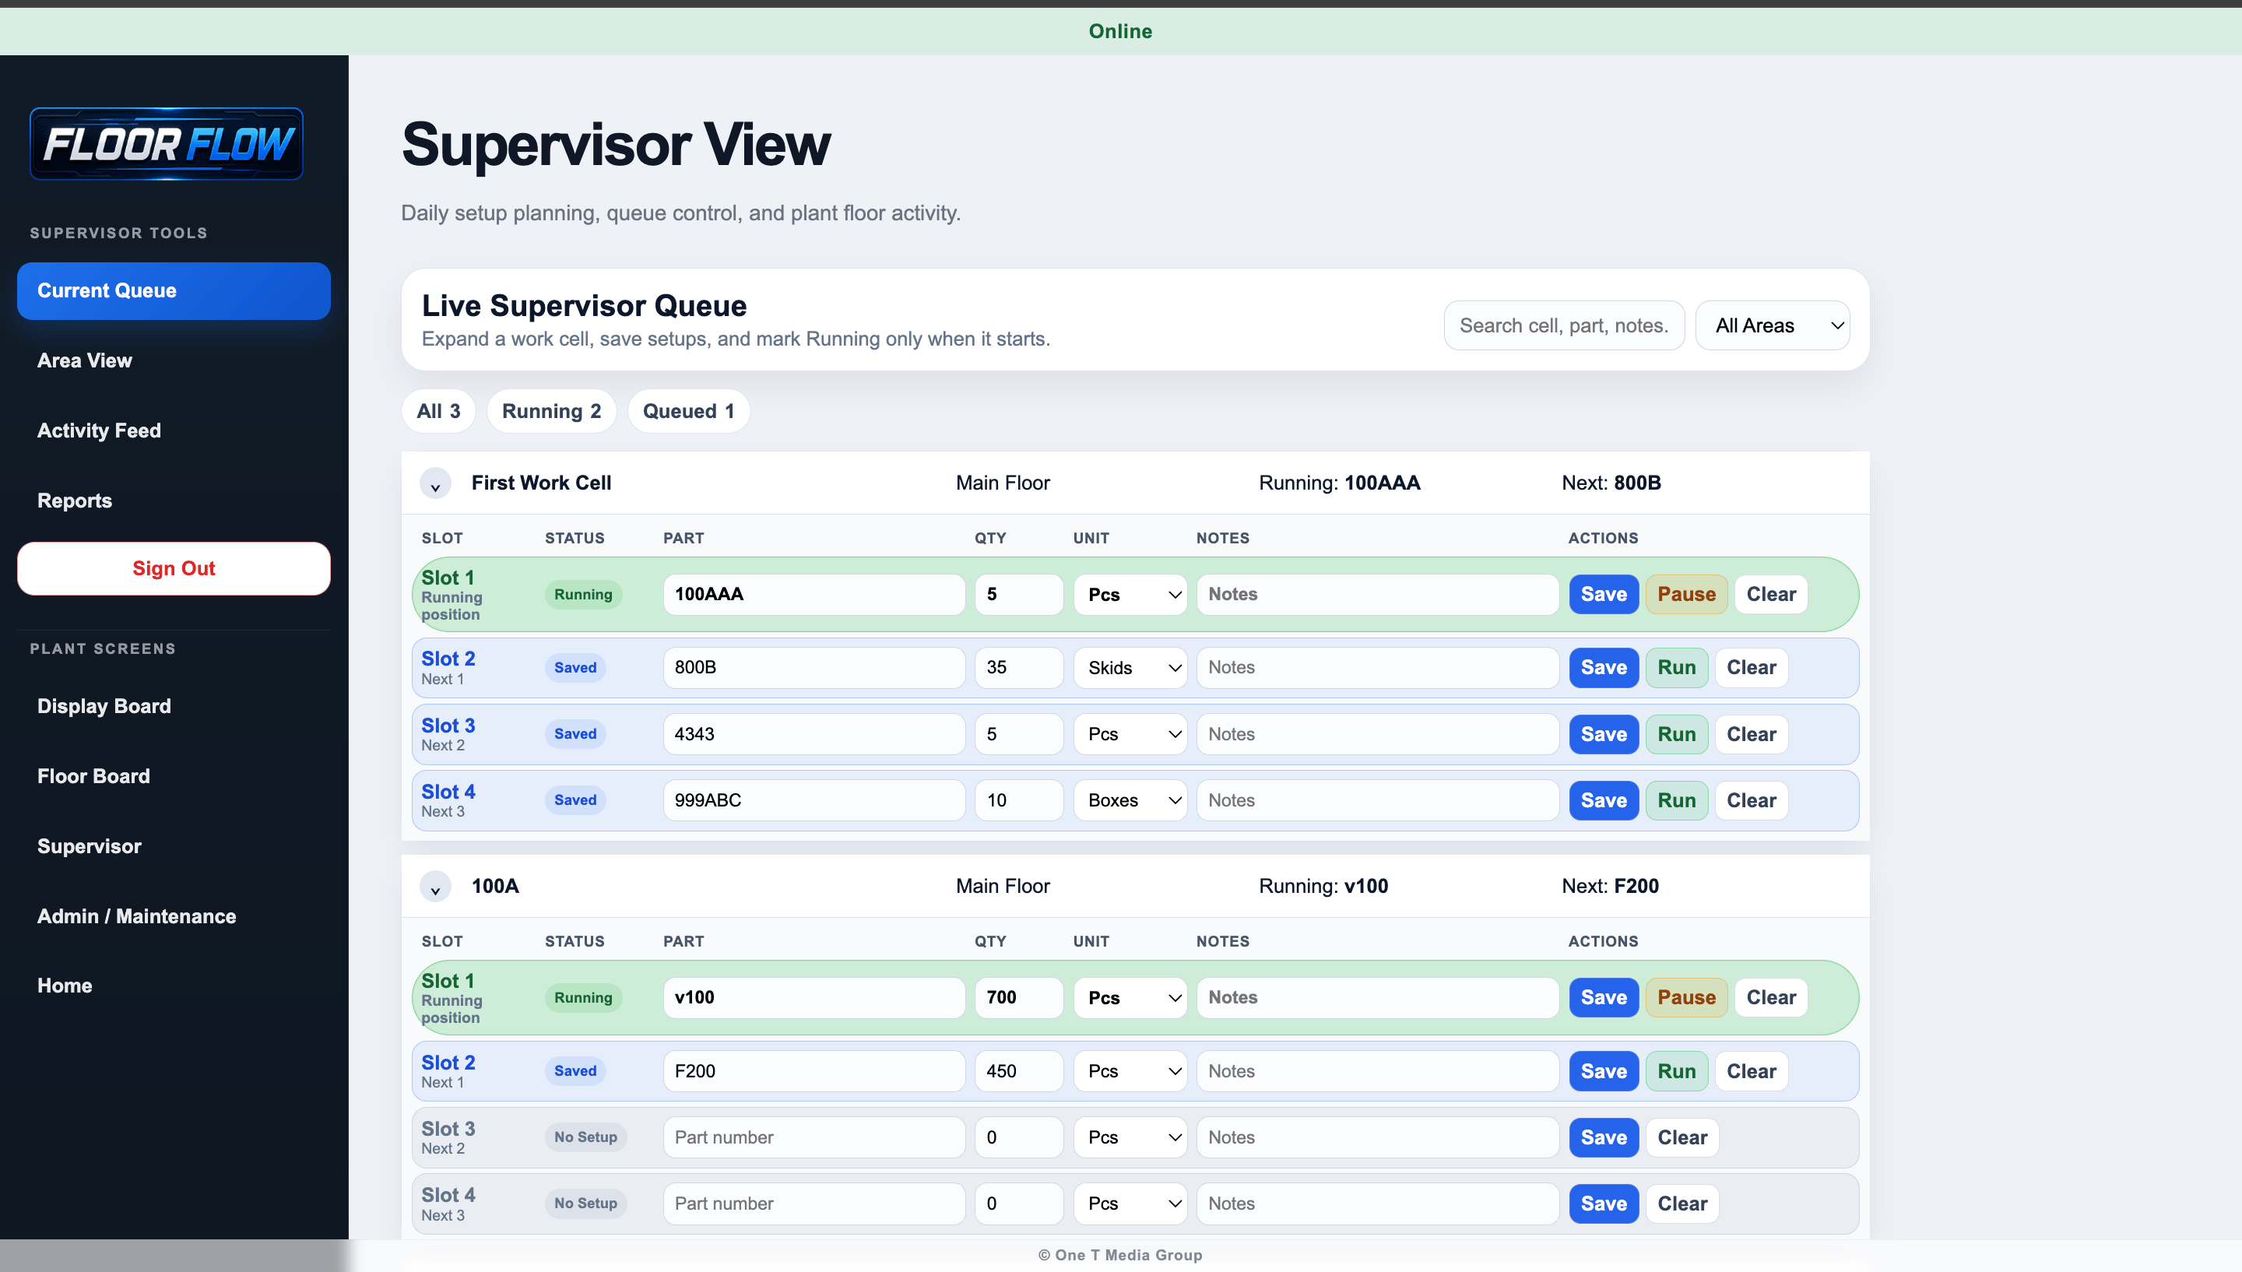Save the 4343 slot setup
This screenshot has width=2242, height=1272.
point(1604,734)
